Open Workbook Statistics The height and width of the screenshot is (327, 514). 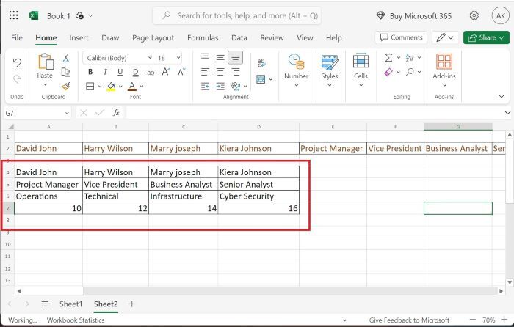[76, 320]
